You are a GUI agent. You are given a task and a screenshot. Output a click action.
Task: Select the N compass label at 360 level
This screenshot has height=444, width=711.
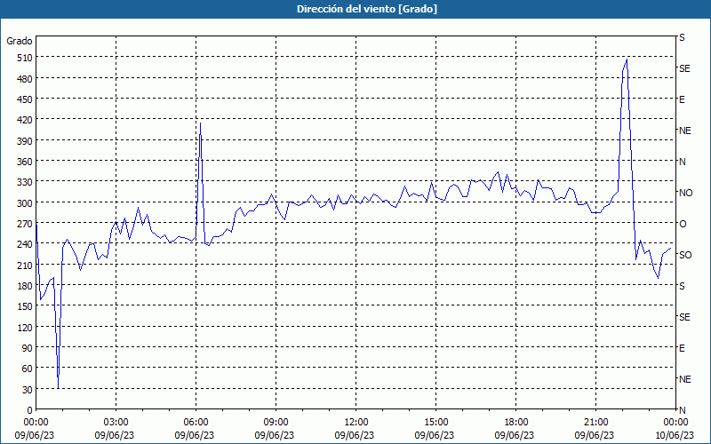click(x=683, y=163)
